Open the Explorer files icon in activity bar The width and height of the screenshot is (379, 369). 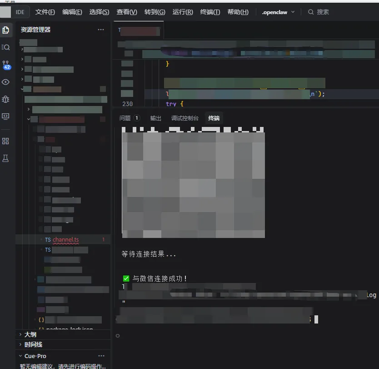coord(5,30)
